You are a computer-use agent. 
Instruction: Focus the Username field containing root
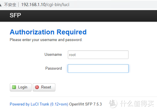point(98,55)
